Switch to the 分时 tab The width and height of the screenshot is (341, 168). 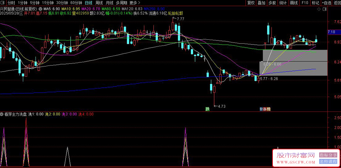click(x=11, y=3)
